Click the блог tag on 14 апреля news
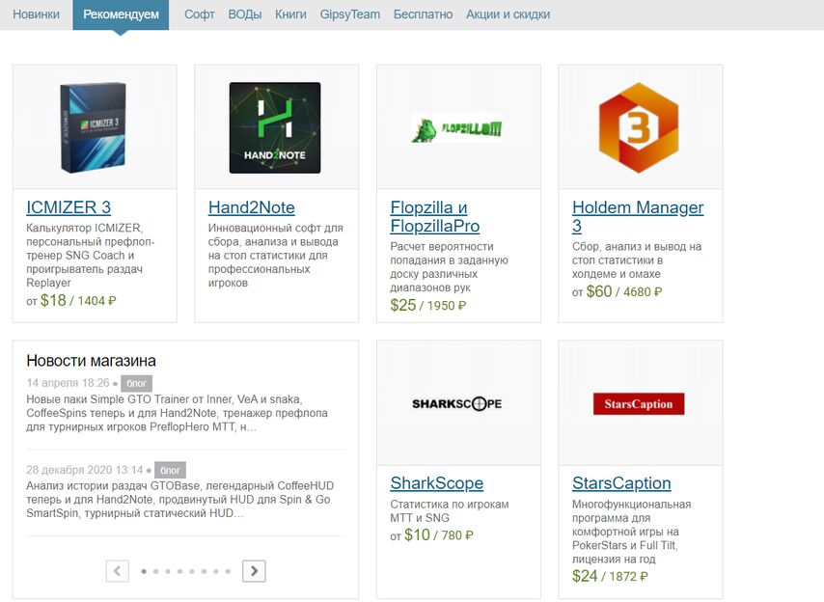 (137, 383)
